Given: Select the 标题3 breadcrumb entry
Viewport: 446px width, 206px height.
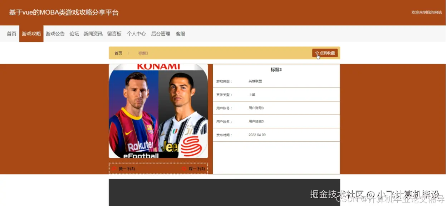Looking at the screenshot, I should [143, 52].
